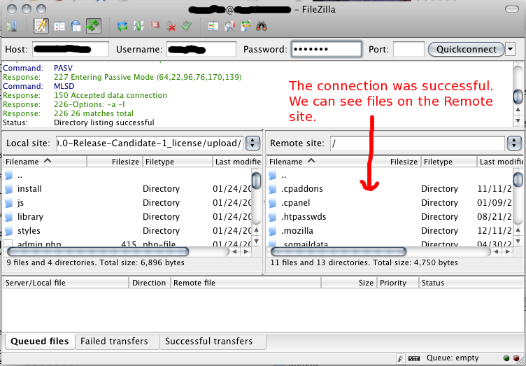The image size is (526, 366).
Task: Click the local file list horizontal scrollbar
Action: (98, 251)
